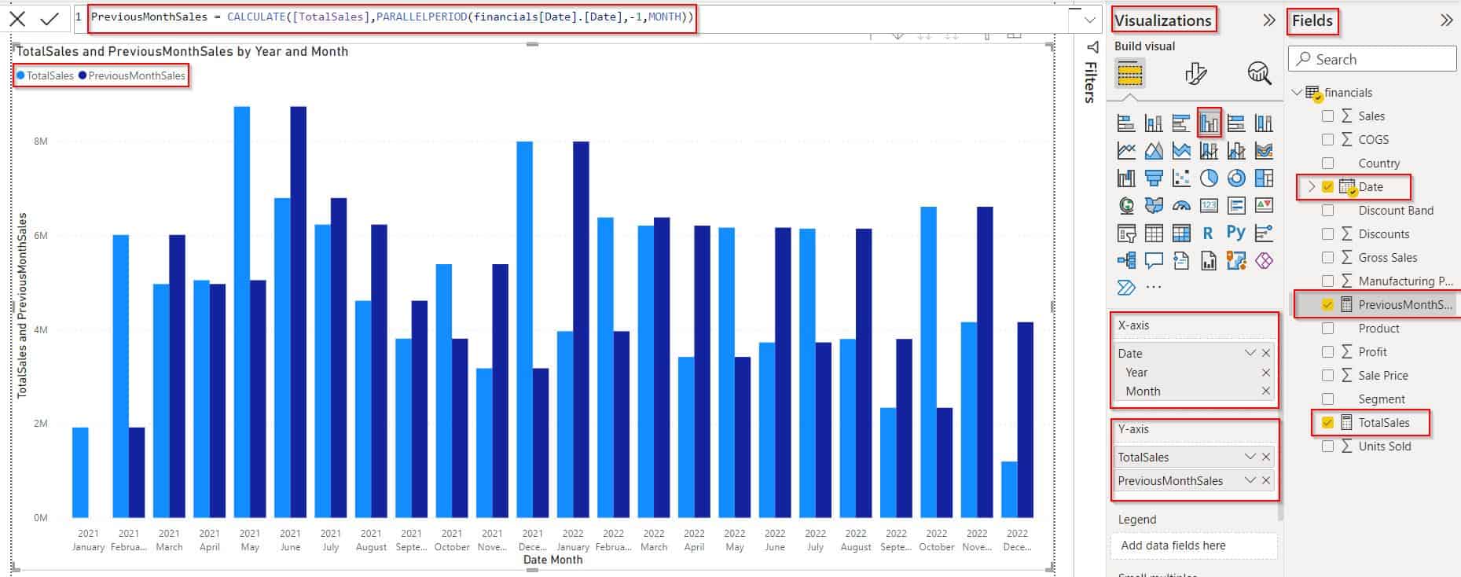The height and width of the screenshot is (577, 1461).
Task: Switch to the Build visual fields icon
Action: pyautogui.click(x=1129, y=73)
